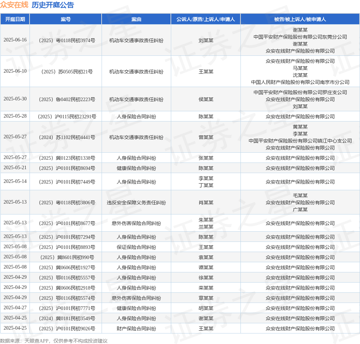Select case number (2025)冀0606民初2918号
This screenshot has width=360, height=344.
pyautogui.click(x=67, y=288)
